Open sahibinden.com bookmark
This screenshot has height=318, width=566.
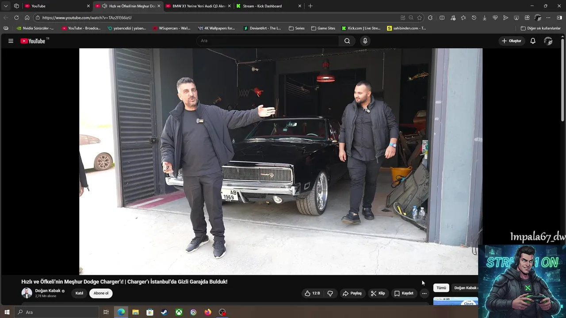point(406,28)
